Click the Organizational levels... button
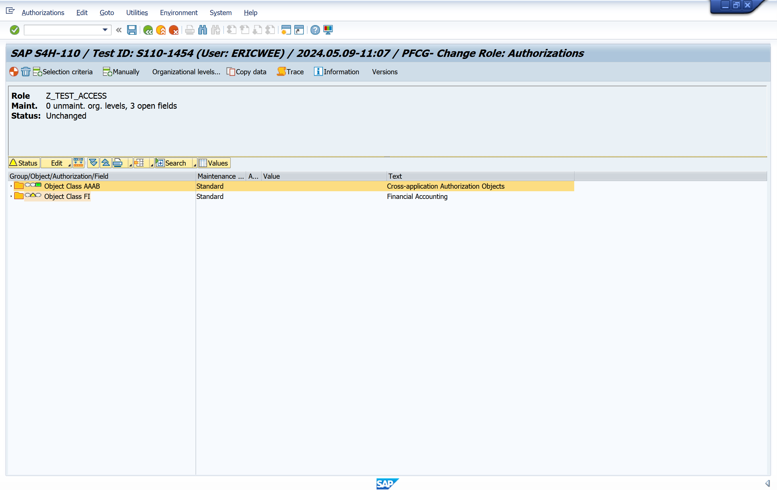 186,72
